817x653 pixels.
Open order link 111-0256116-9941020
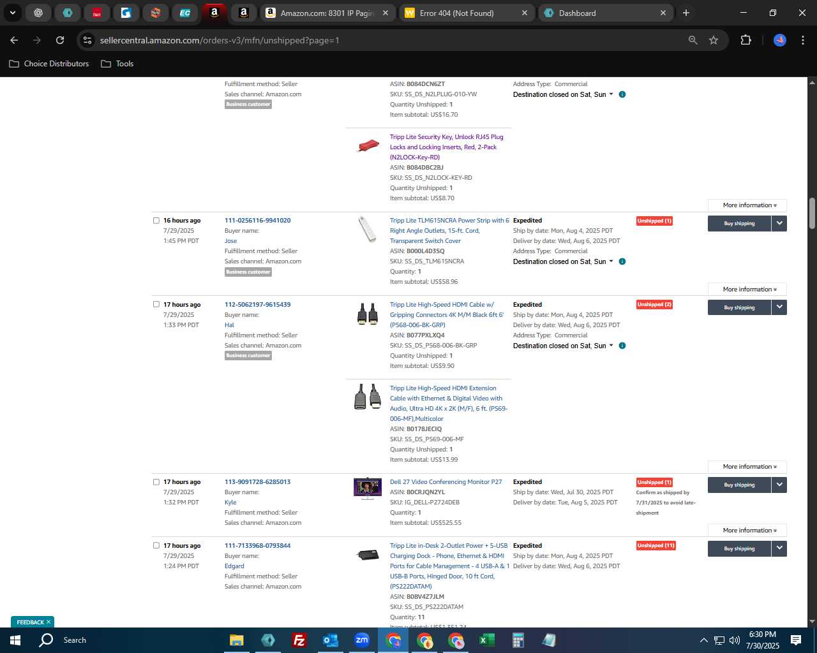tap(257, 221)
